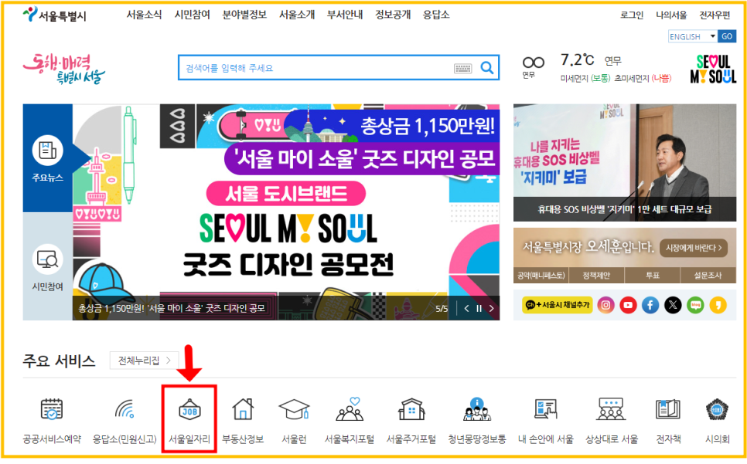Open the virtual keyboard icon in search box
The width and height of the screenshot is (747, 464).
click(x=462, y=69)
